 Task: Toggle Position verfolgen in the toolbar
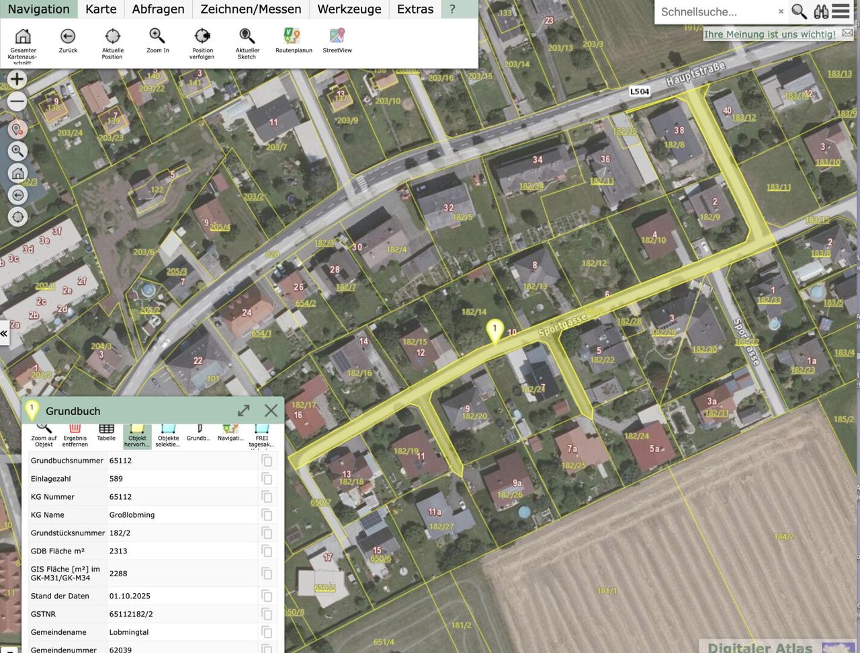[202, 36]
